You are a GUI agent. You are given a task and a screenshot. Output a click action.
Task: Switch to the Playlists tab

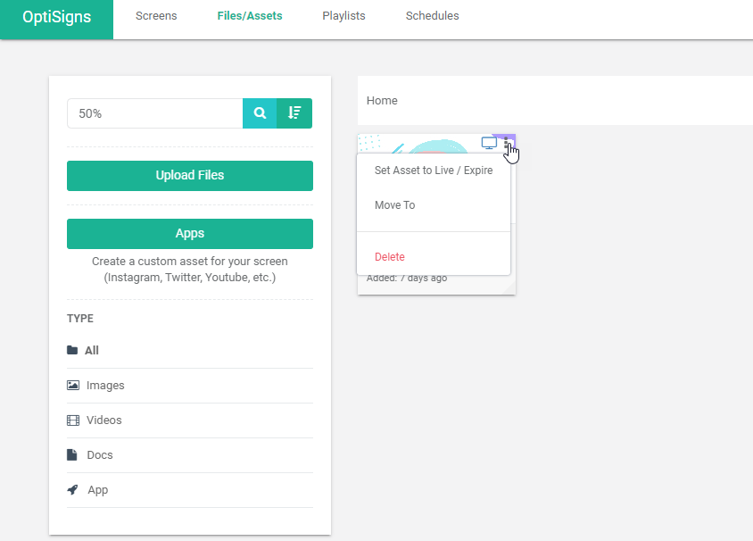click(x=343, y=16)
